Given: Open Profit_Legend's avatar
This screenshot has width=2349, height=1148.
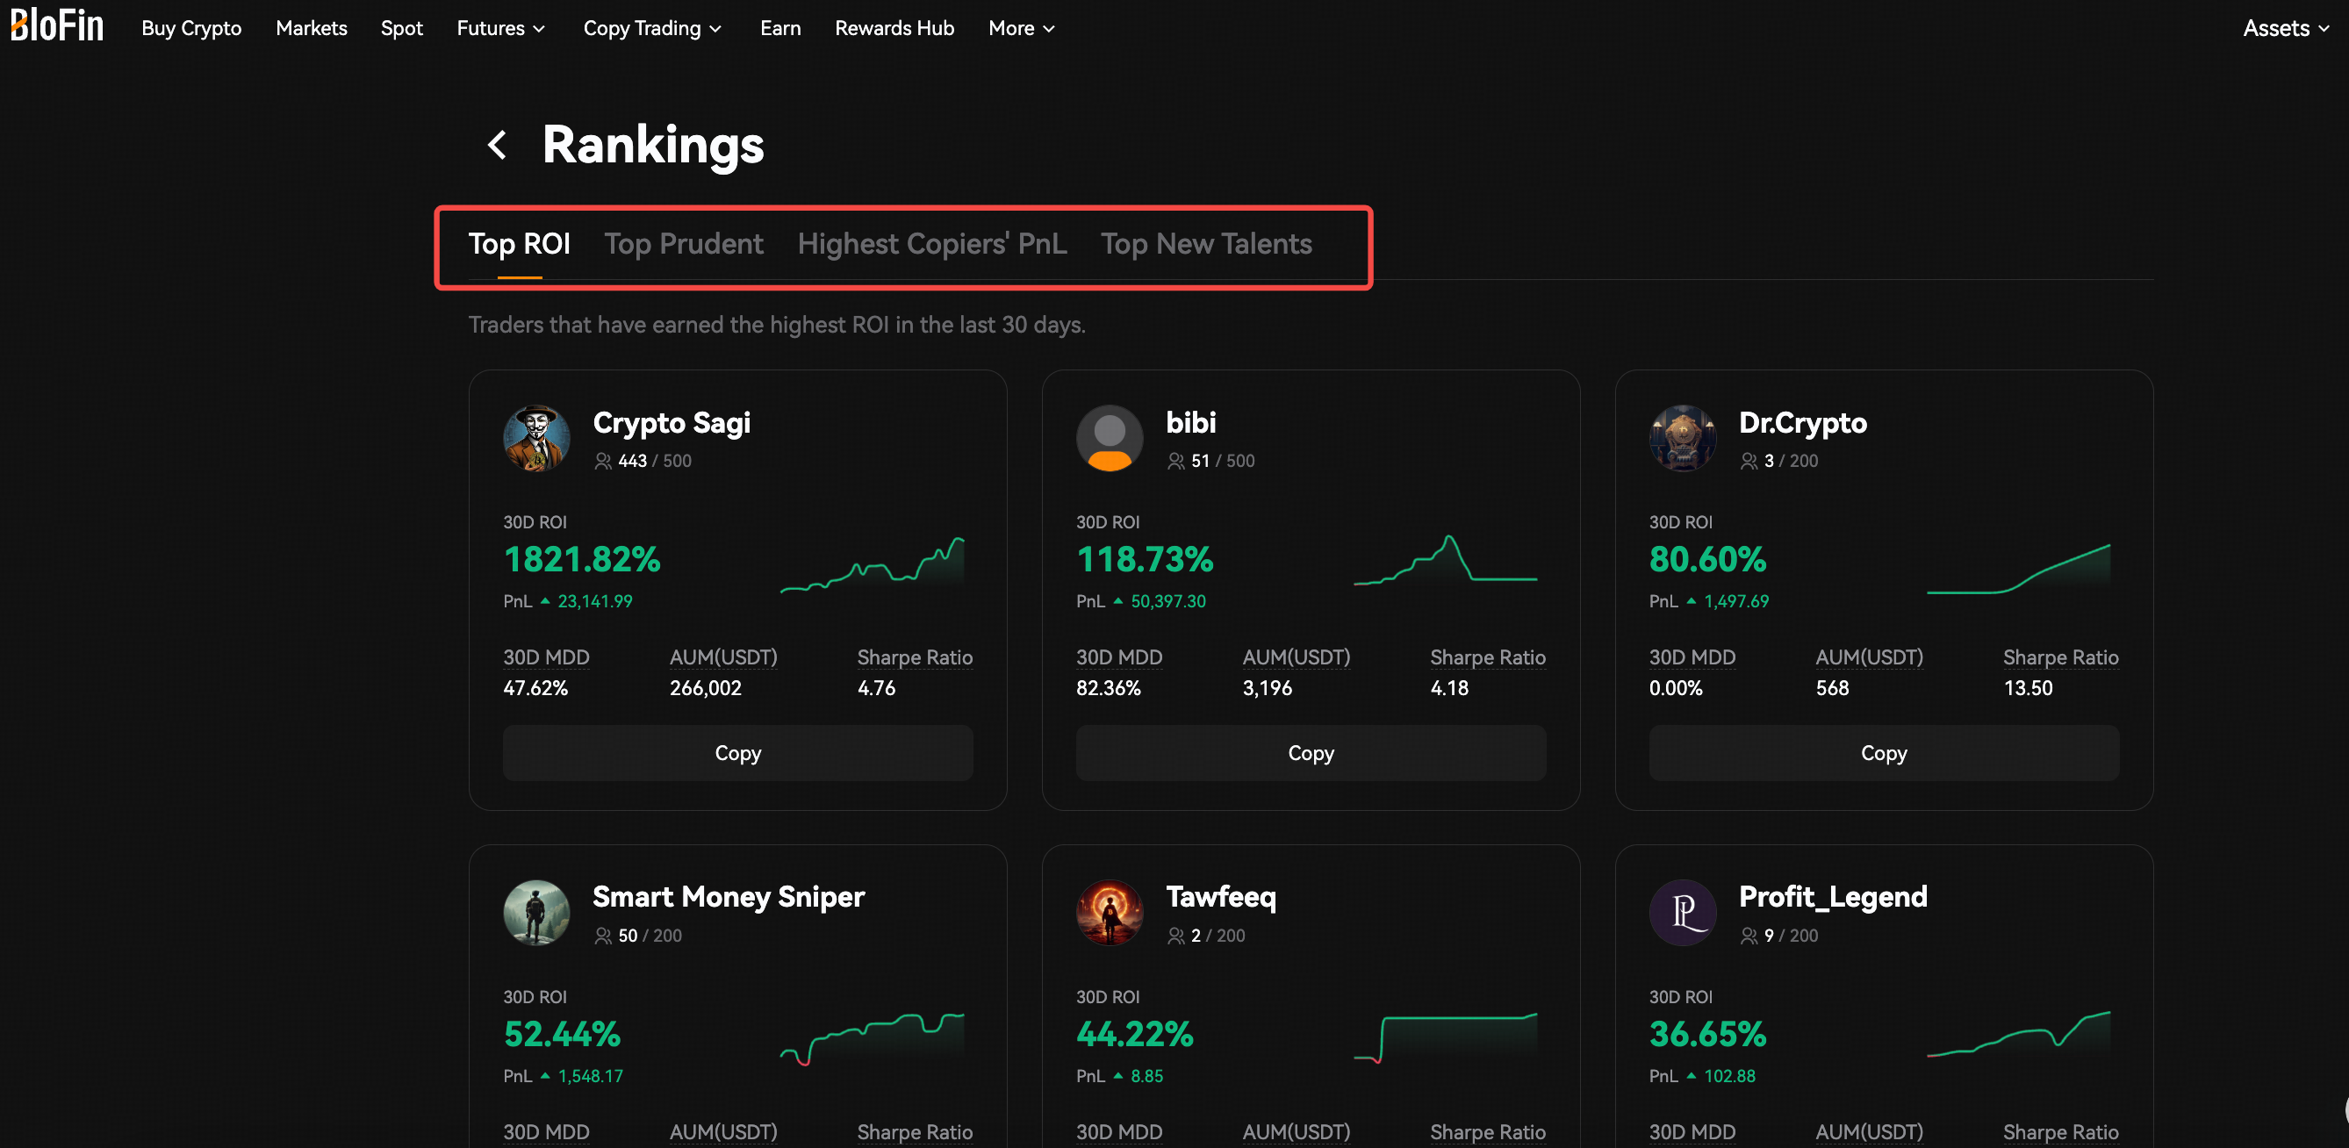Looking at the screenshot, I should (x=1683, y=913).
